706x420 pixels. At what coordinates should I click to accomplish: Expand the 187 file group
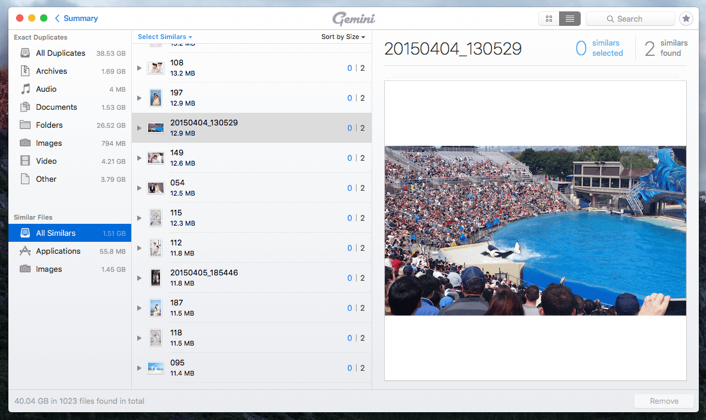[x=139, y=308]
